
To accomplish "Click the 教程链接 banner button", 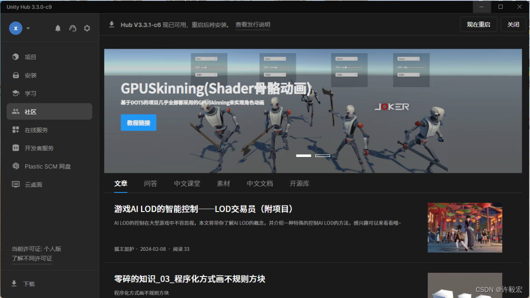I will click(x=139, y=123).
